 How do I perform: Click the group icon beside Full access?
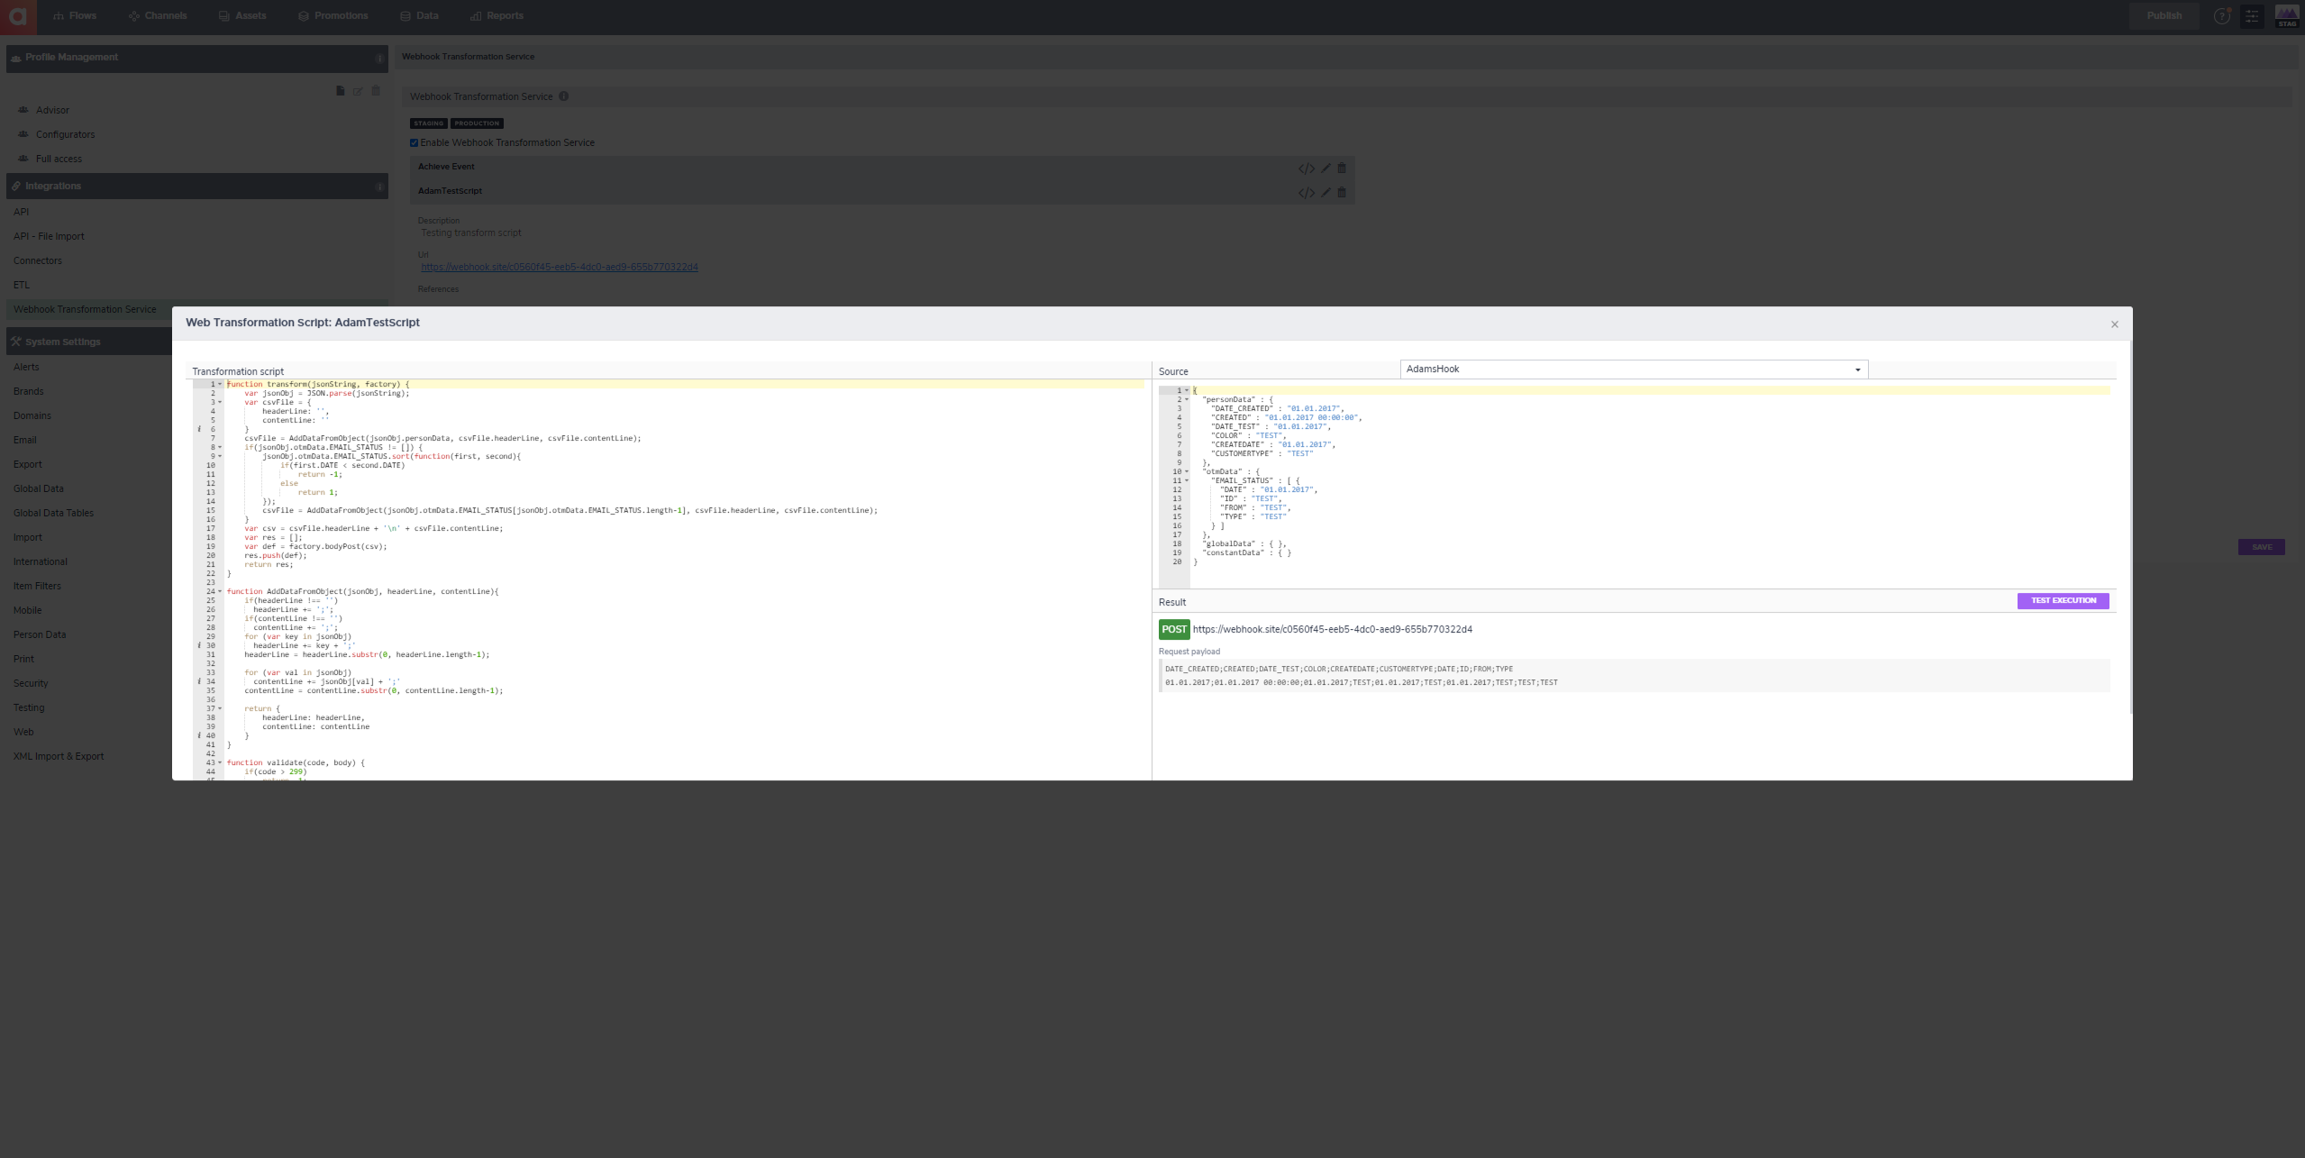(x=23, y=159)
